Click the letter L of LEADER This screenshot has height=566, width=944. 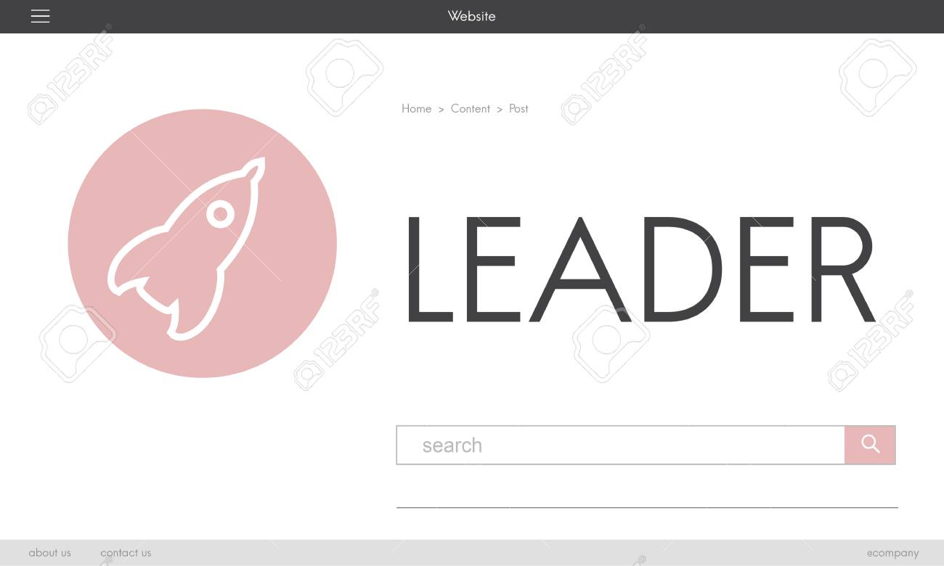coord(431,269)
